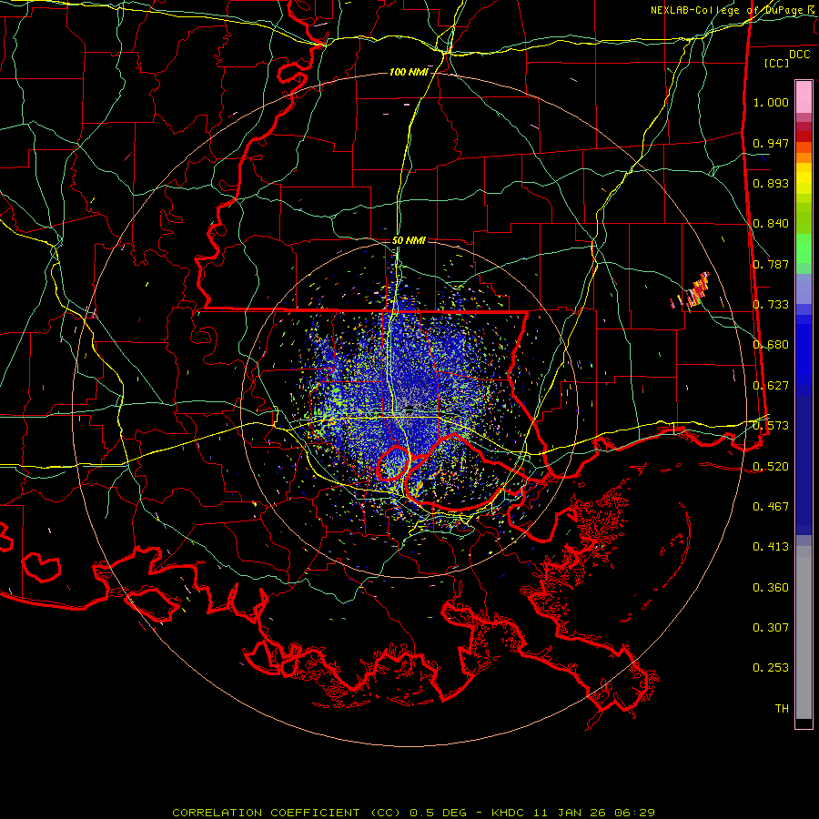Image resolution: width=819 pixels, height=819 pixels.
Task: Click the 0.787 scale value
Action: [x=771, y=264]
